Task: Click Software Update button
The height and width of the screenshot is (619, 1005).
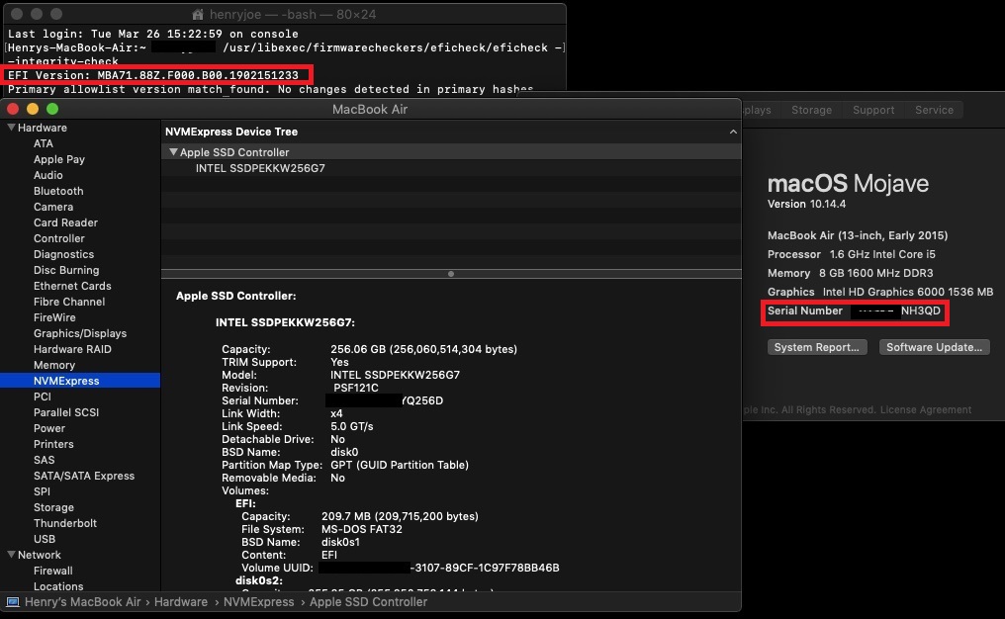Action: point(934,347)
